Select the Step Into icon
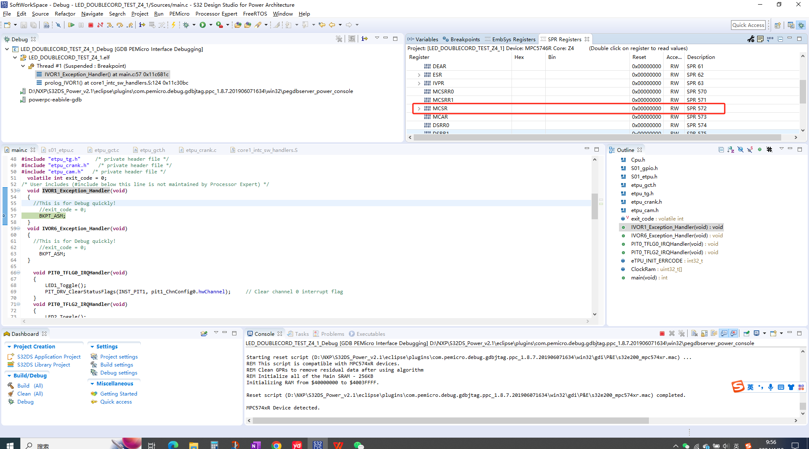Image resolution: width=809 pixels, height=449 pixels. (110, 24)
